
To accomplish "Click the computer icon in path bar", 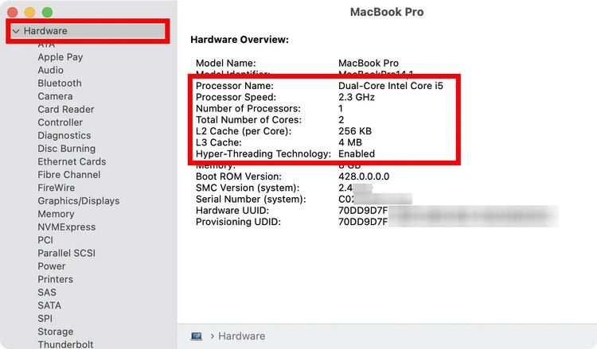I will pyautogui.click(x=197, y=336).
